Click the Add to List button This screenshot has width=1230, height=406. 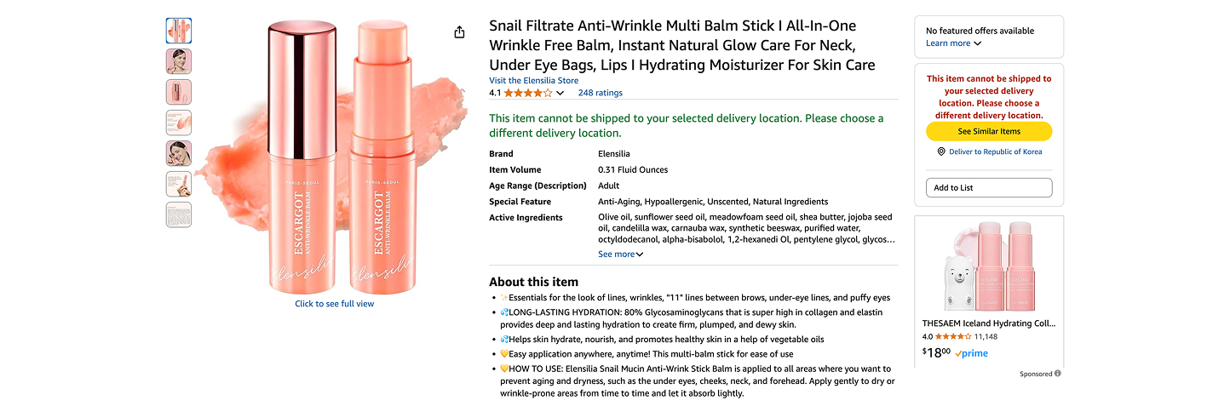(x=989, y=187)
